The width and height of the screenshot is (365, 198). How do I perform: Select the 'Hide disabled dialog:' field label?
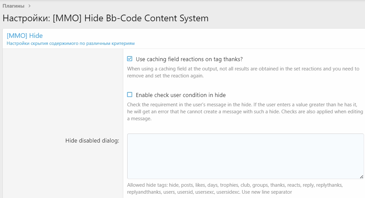pyautogui.click(x=92, y=141)
